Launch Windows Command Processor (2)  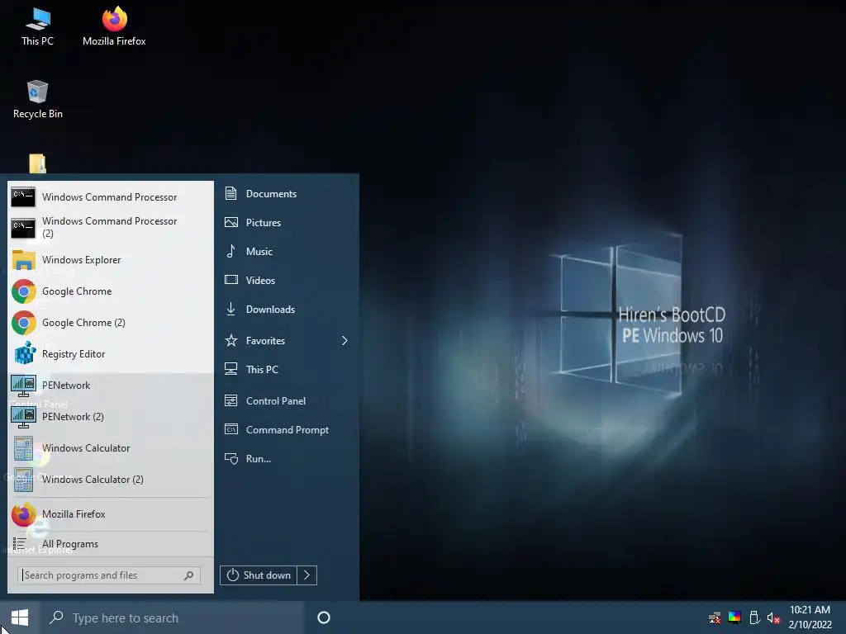click(x=110, y=227)
